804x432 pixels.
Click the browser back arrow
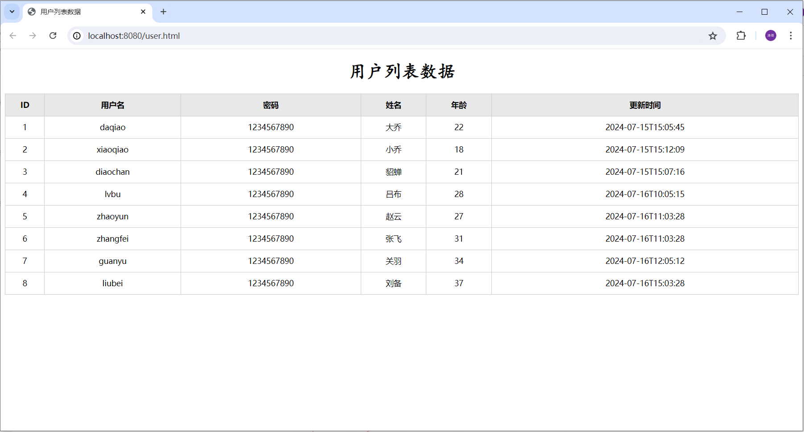click(13, 36)
